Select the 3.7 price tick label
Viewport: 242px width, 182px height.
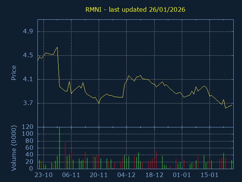click(x=28, y=103)
